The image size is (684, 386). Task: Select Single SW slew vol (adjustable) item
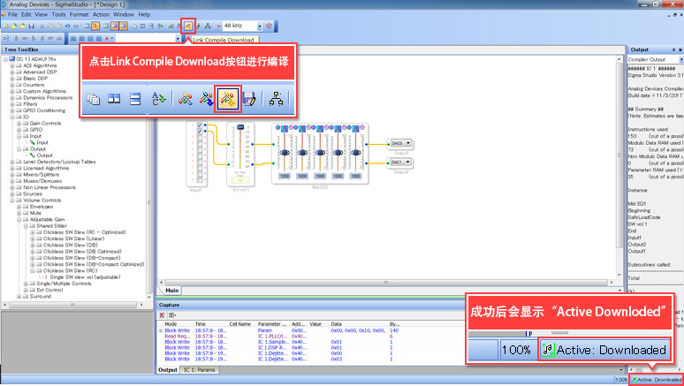coord(85,277)
